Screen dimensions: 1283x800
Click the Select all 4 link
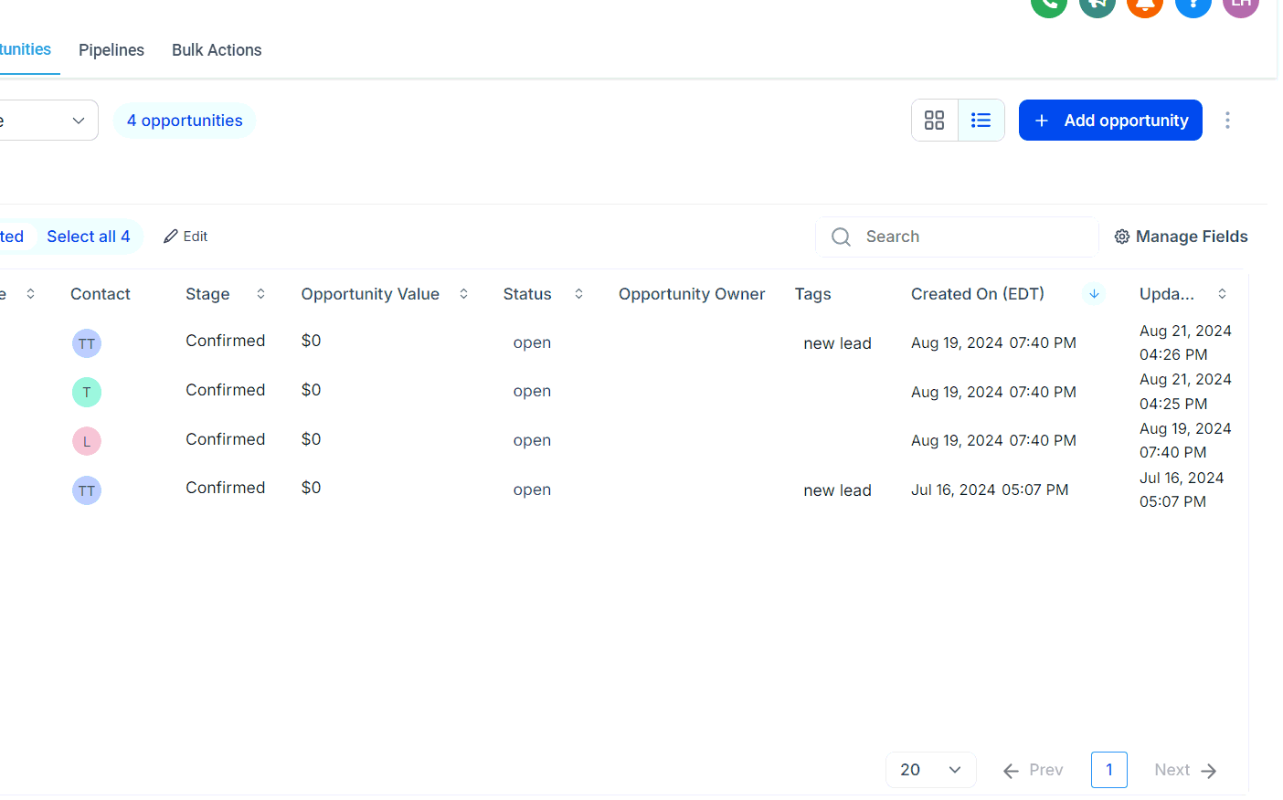[89, 237]
